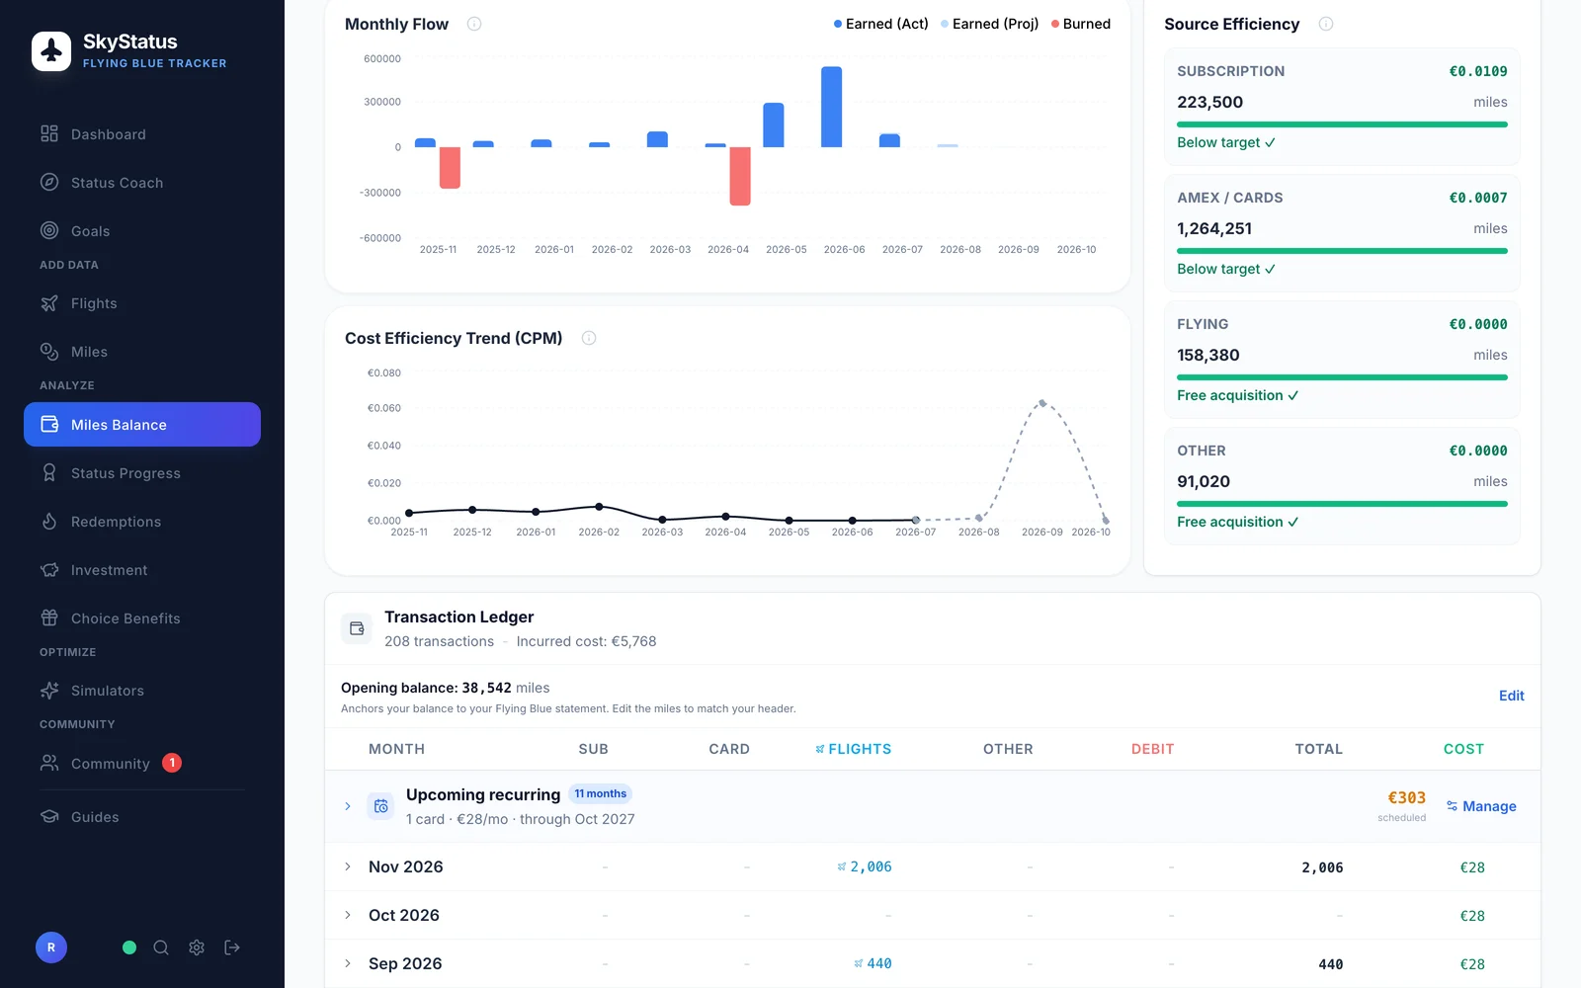Image resolution: width=1581 pixels, height=988 pixels.
Task: Click the 2026-09 projected CPM peak point
Action: tap(1042, 403)
